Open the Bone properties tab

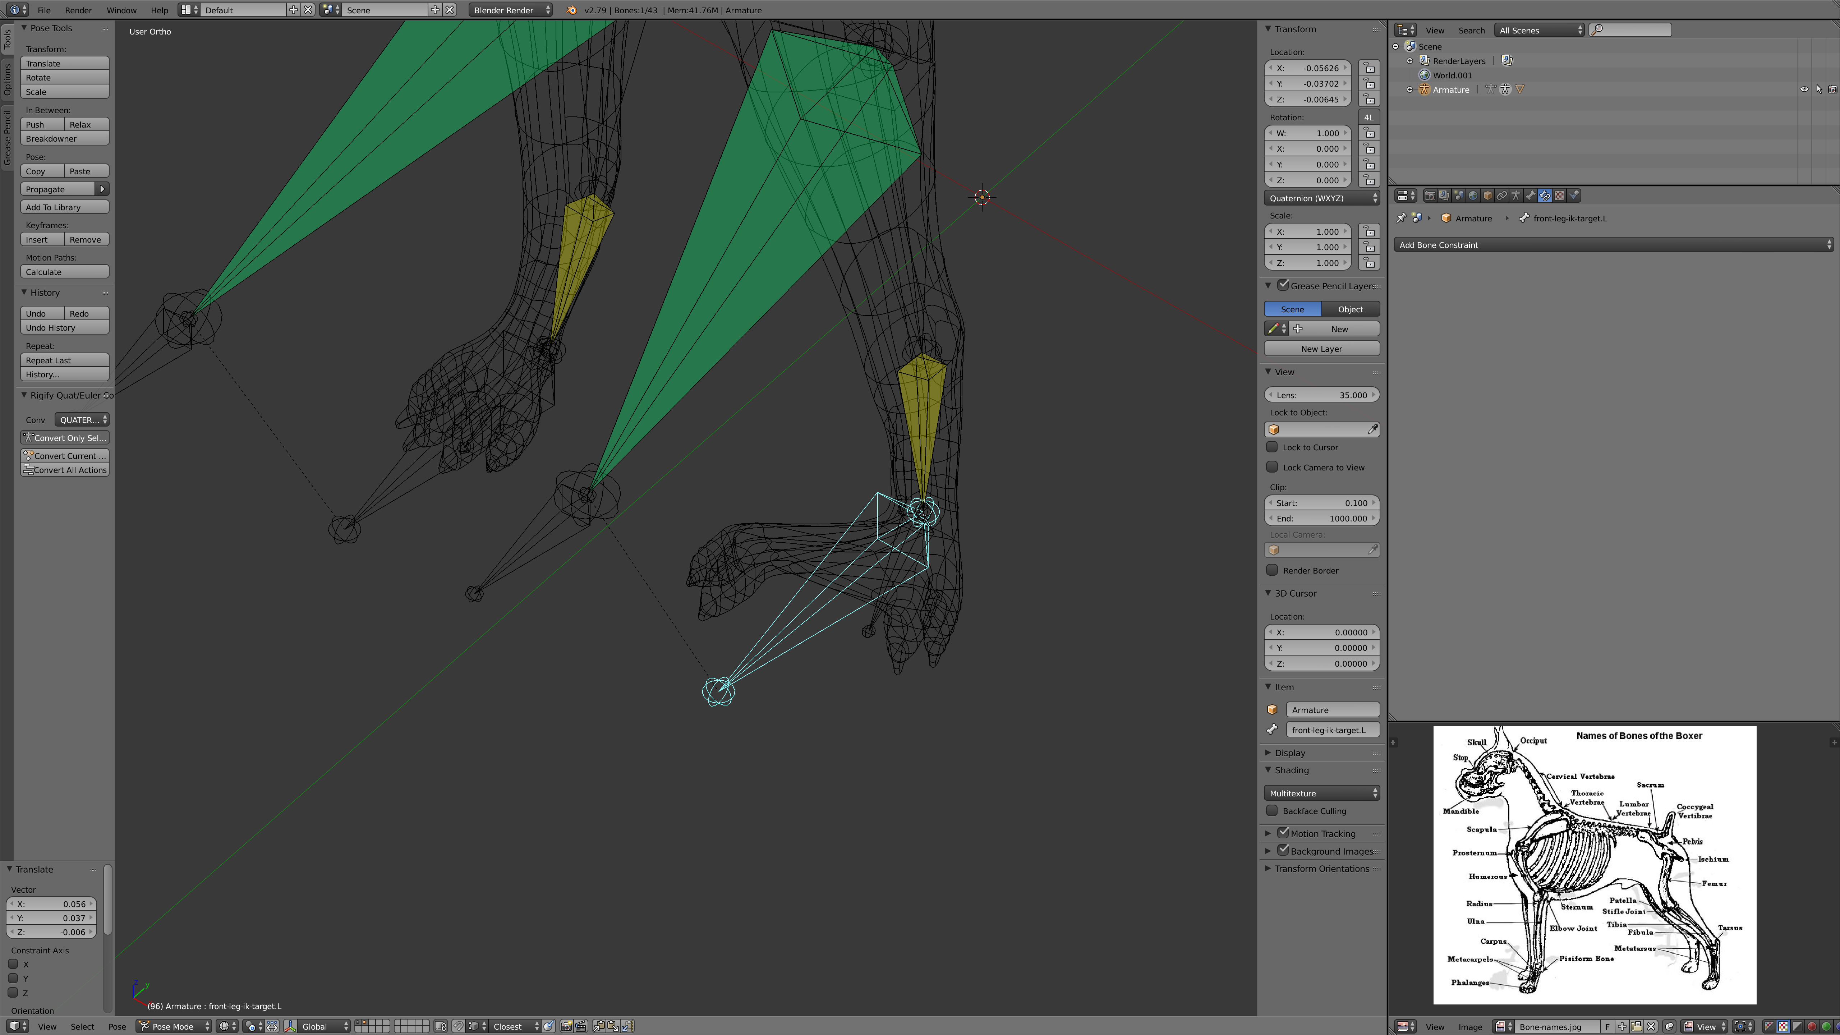tap(1531, 196)
